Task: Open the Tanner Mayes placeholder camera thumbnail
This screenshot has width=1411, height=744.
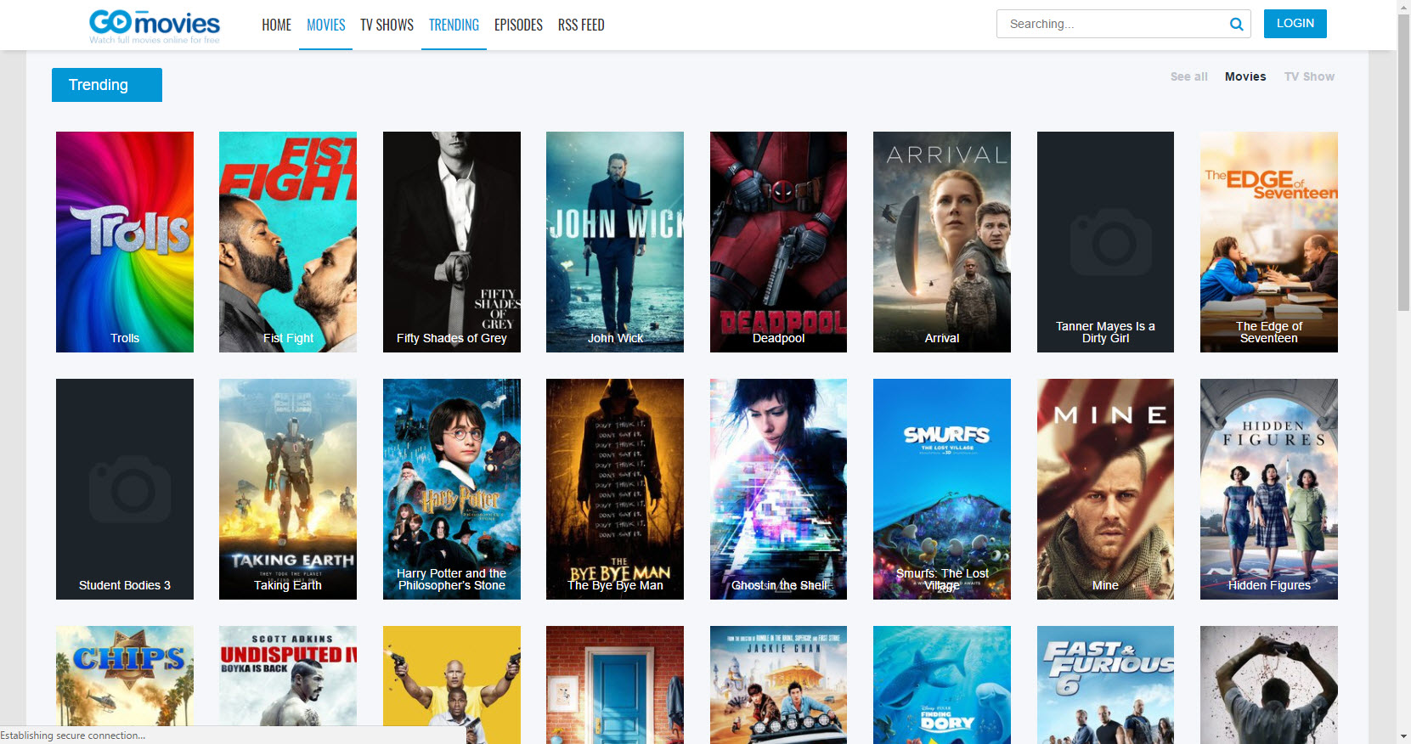Action: point(1105,241)
